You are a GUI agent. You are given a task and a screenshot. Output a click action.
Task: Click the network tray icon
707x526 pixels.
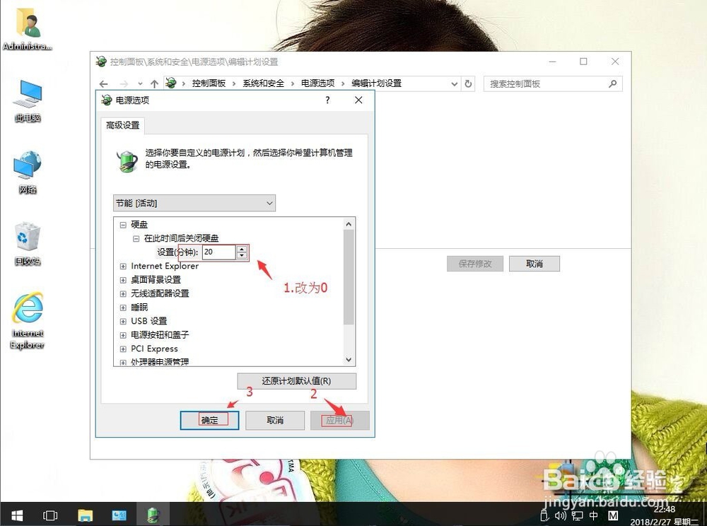577,515
